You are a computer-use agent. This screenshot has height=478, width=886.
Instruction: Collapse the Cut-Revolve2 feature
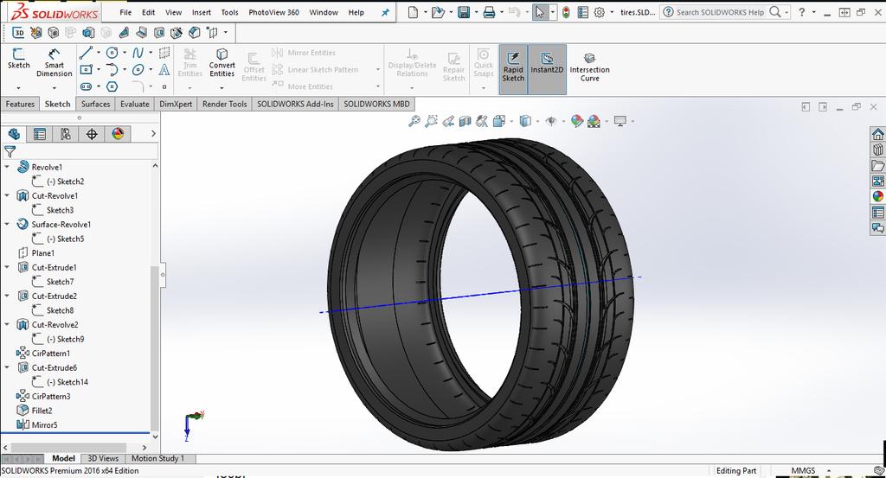point(7,324)
